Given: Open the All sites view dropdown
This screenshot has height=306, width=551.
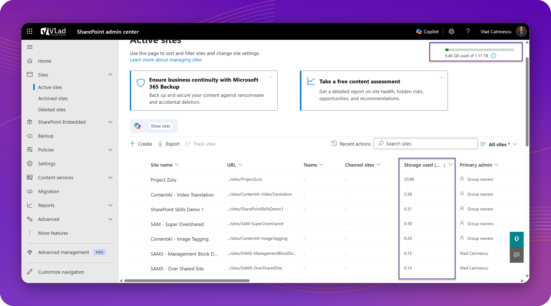Looking at the screenshot, I should (515, 144).
